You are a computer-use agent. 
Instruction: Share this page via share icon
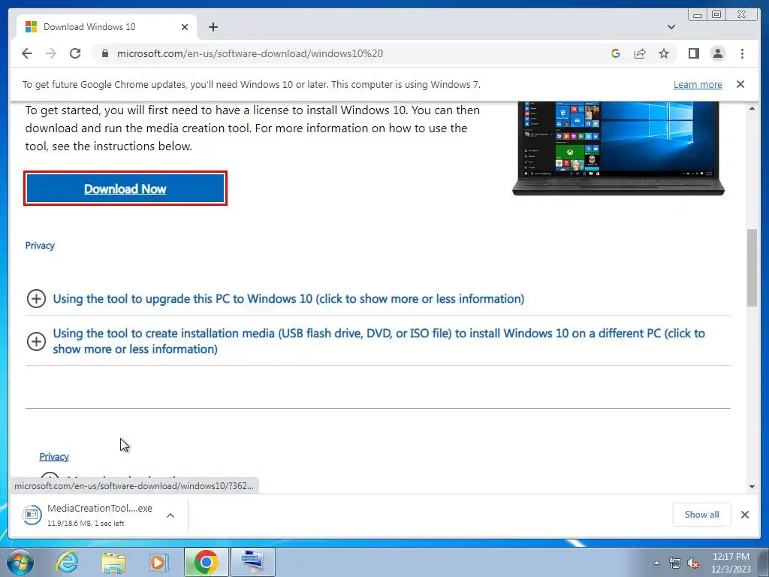pos(640,53)
